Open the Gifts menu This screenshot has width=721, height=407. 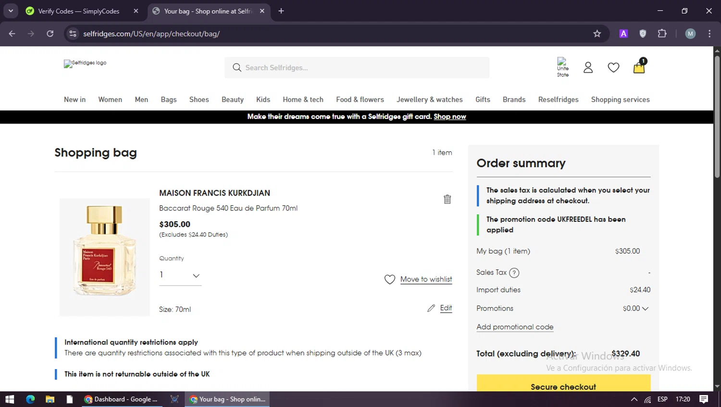tap(483, 99)
